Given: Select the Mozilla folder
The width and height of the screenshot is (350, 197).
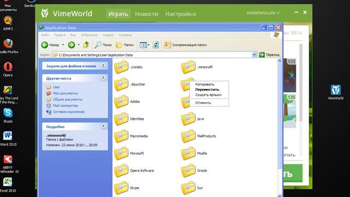Looking at the screenshot, I should pyautogui.click(x=194, y=153).
